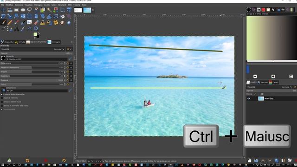Image resolution: width=297 pixels, height=167 pixels.
Task: Select the Ink tool
Action: (23, 23)
